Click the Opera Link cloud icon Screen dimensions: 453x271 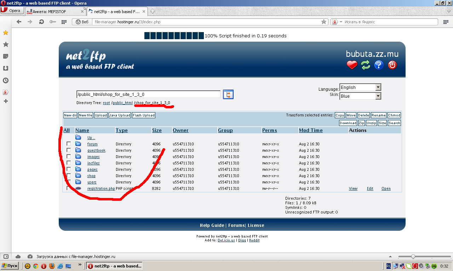(18, 257)
